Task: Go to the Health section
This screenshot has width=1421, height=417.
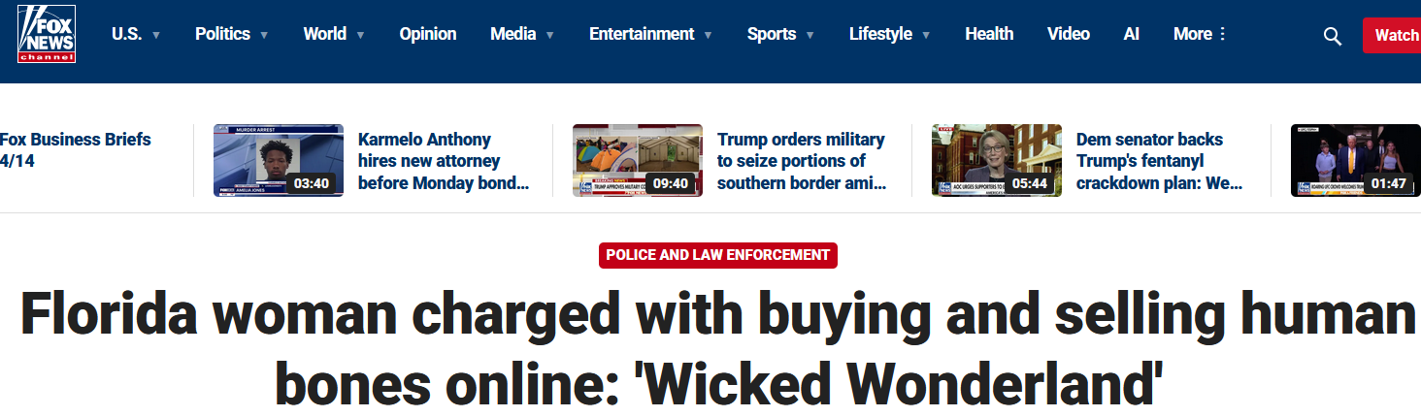Action: click(x=989, y=34)
